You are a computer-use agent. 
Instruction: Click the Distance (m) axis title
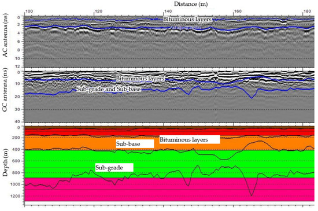point(191,4)
